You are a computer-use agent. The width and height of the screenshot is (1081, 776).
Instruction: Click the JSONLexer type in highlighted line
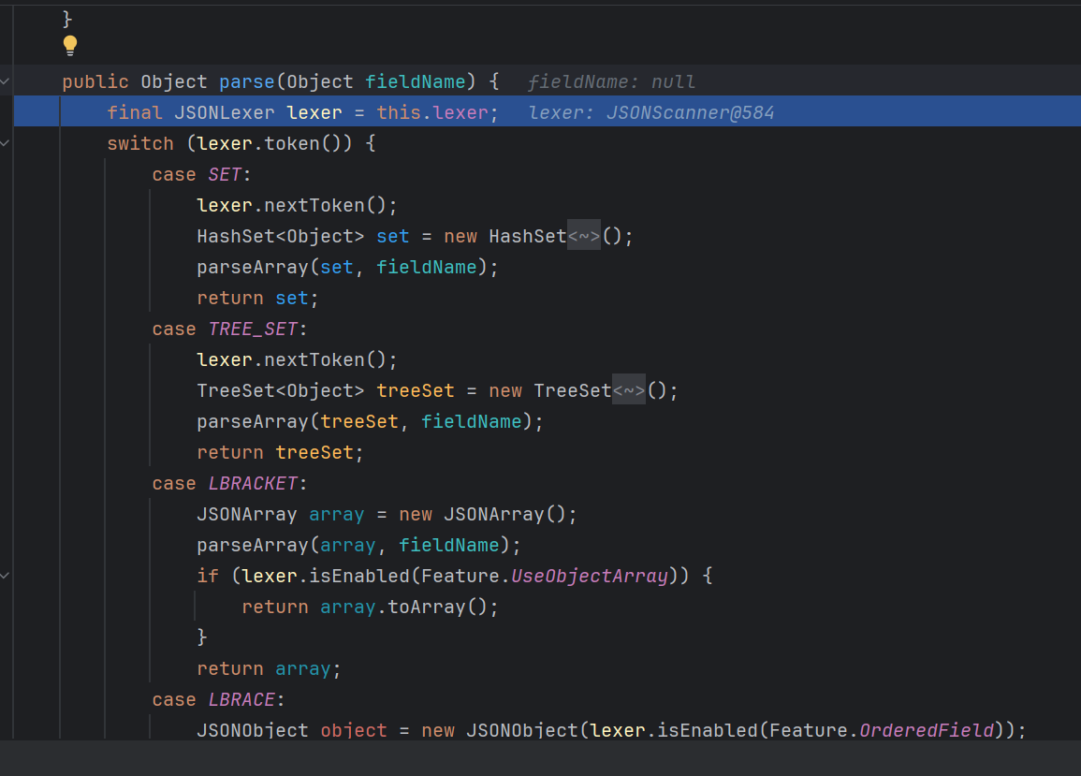(224, 113)
